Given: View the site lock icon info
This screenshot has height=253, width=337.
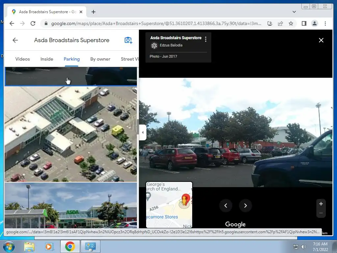Looking at the screenshot, I should point(46,23).
